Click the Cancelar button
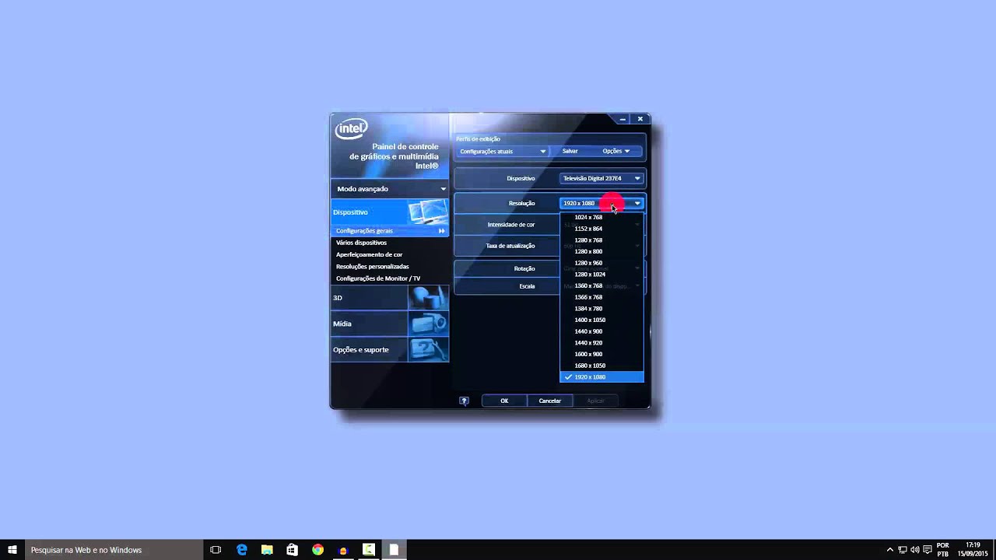The height and width of the screenshot is (560, 996). (550, 401)
